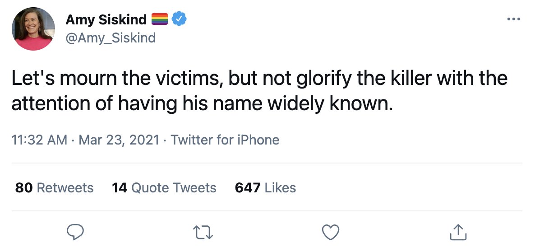Viewport: 535px width, 252px height.
Task: Click the tweet line starting "Let's mourn"
Action: pos(260,79)
